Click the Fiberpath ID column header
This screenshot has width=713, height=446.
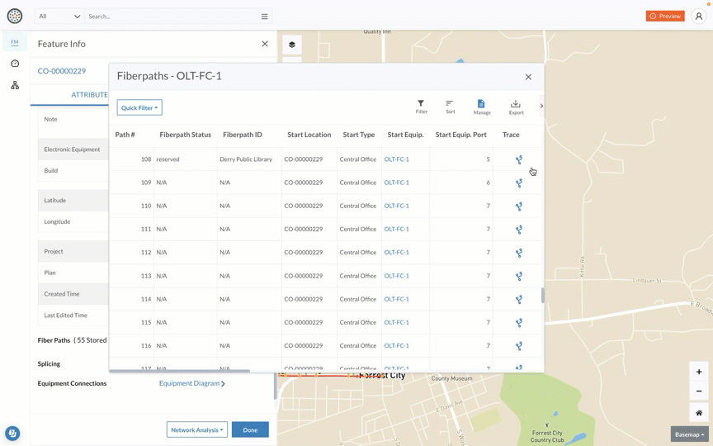click(x=243, y=135)
